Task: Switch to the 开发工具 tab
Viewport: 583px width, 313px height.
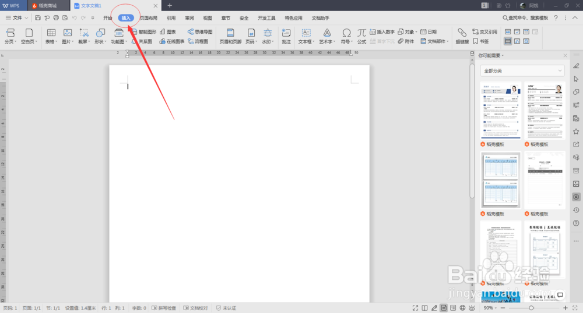Action: tap(266, 18)
